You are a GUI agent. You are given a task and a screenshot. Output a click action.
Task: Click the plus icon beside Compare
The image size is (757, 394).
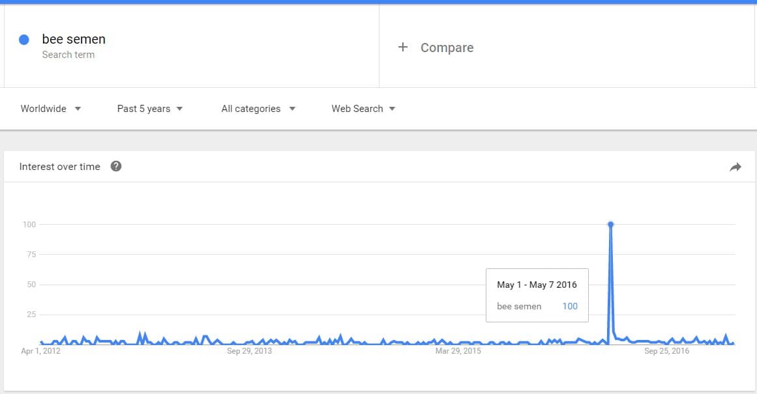coord(403,47)
